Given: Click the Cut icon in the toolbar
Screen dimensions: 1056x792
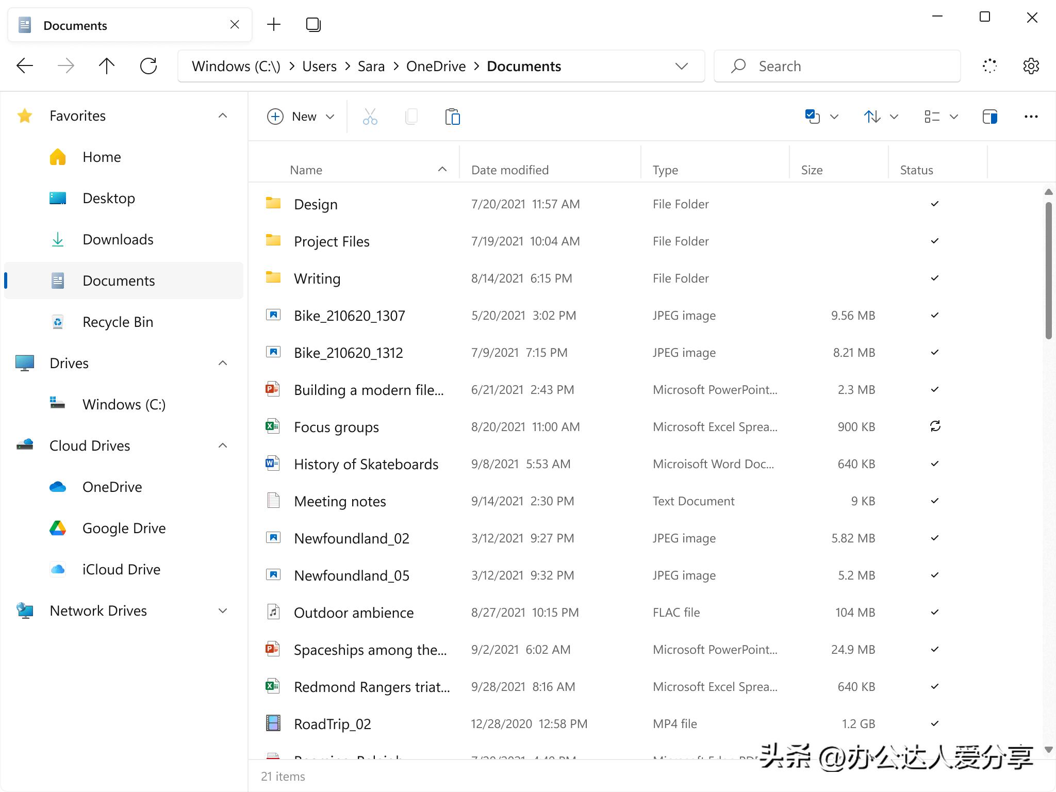Looking at the screenshot, I should (x=369, y=117).
